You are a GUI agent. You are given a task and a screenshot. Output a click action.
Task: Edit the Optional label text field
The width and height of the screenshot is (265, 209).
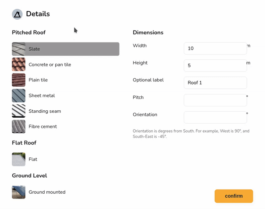point(215,83)
